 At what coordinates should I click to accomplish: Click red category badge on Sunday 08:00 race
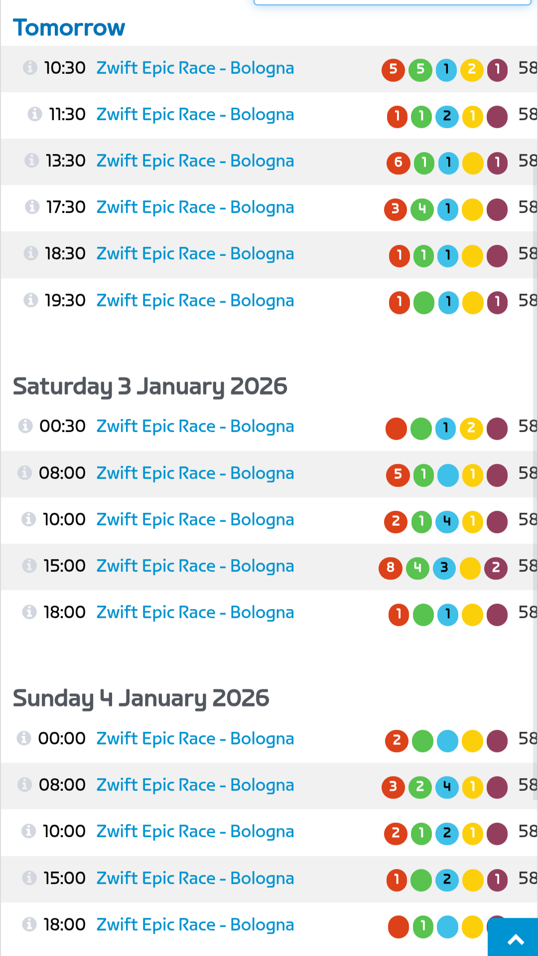click(x=393, y=787)
